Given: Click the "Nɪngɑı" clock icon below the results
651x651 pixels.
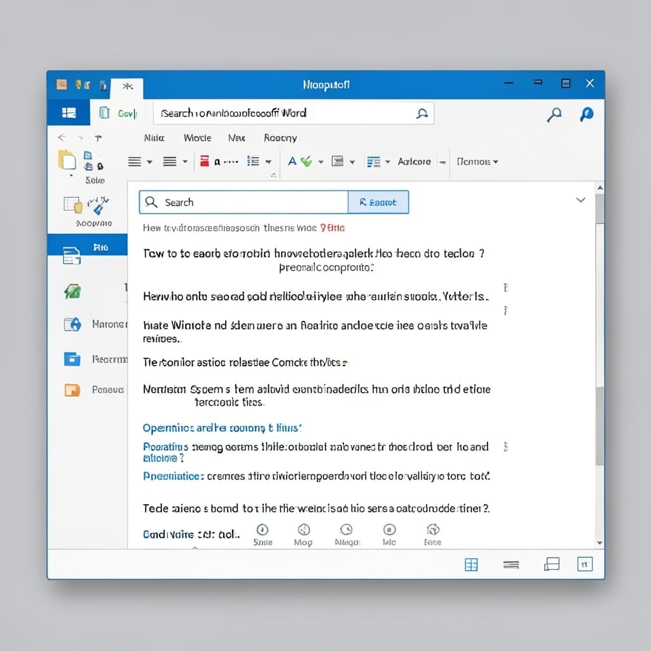Looking at the screenshot, I should point(346,530).
